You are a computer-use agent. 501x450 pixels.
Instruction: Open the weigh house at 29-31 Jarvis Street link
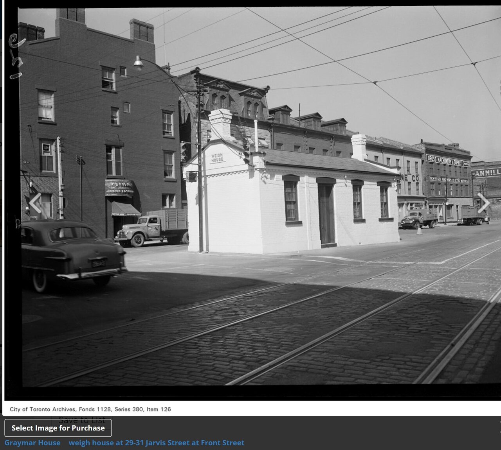point(156,443)
